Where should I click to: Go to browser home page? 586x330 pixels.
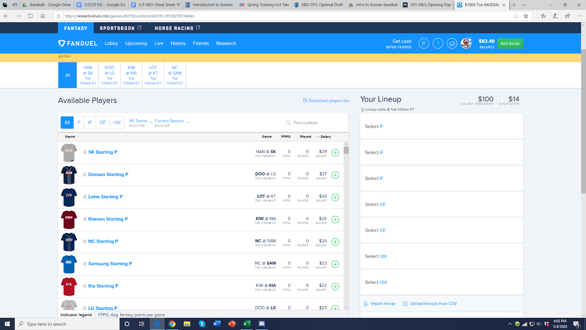pyautogui.click(x=43, y=16)
